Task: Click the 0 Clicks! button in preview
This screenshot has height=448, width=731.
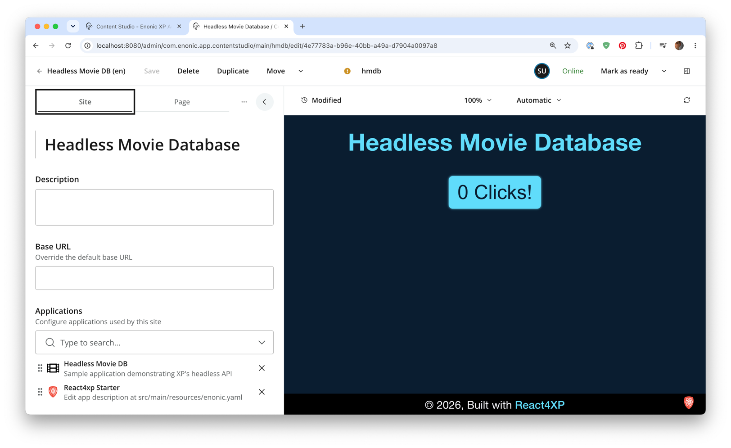Action: [x=495, y=192]
